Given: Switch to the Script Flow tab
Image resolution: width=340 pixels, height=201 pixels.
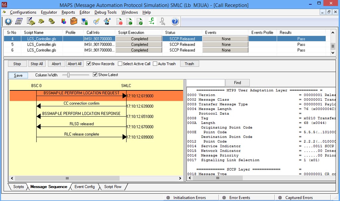Looking at the screenshot, I should pos(113,187).
